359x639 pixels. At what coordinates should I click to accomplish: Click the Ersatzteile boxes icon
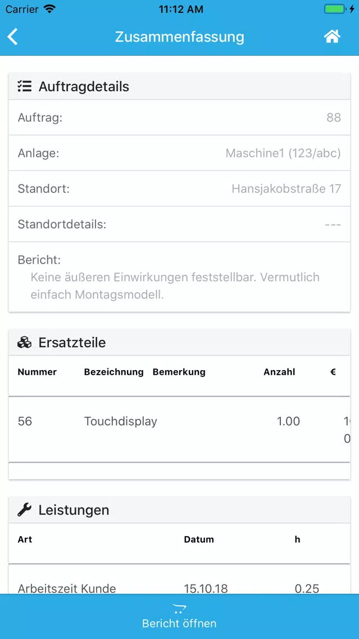(x=24, y=343)
